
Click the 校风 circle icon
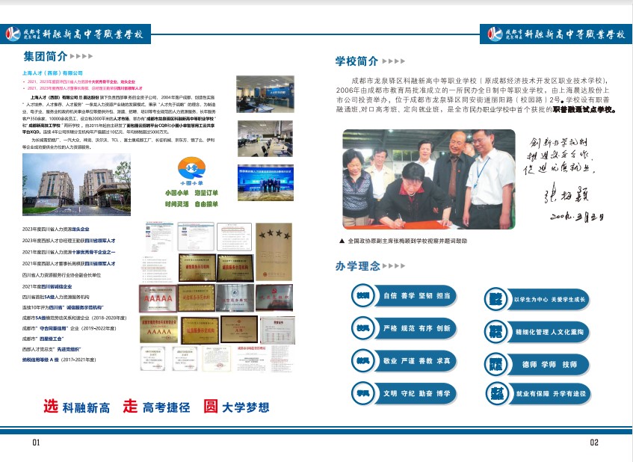[x=363, y=328]
